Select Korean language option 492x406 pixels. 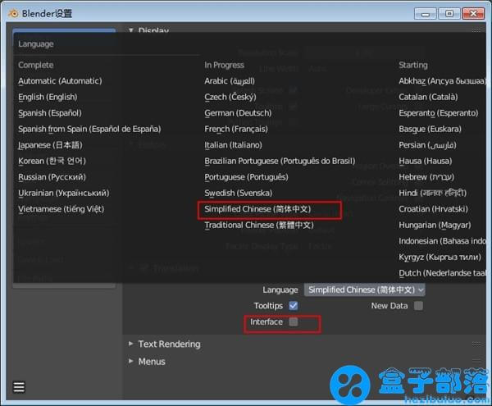[52, 161]
